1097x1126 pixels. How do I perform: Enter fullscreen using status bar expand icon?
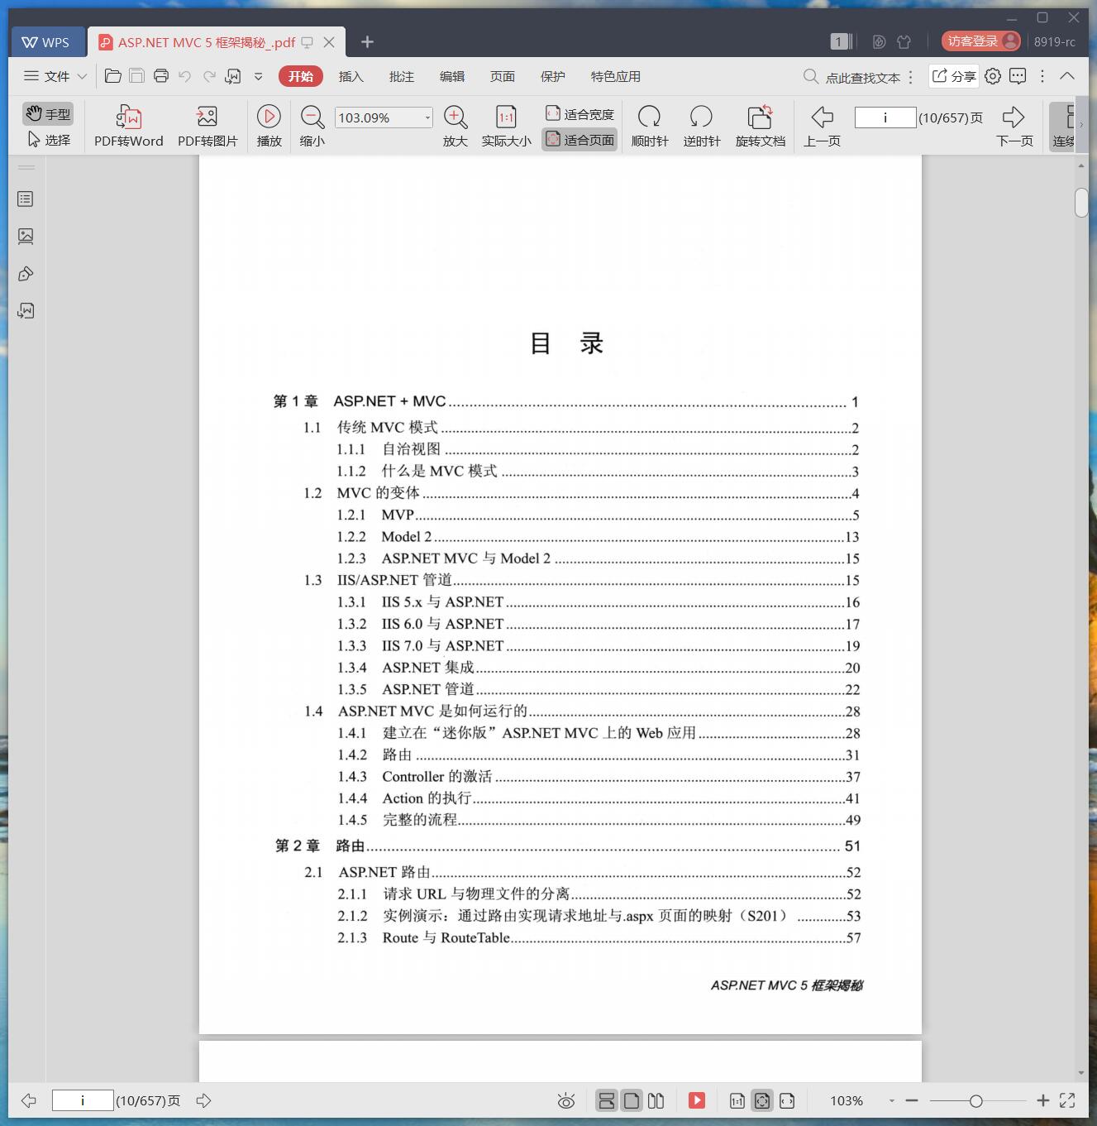point(1067,1100)
